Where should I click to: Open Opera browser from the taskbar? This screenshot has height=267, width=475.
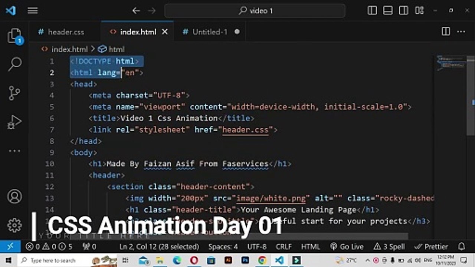[x=194, y=260]
